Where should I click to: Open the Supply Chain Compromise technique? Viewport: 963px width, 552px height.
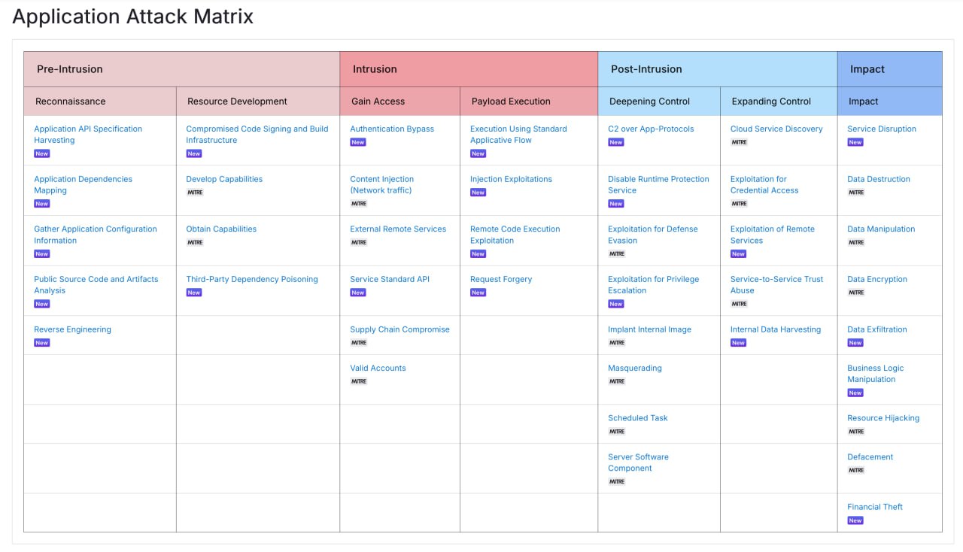click(x=399, y=329)
